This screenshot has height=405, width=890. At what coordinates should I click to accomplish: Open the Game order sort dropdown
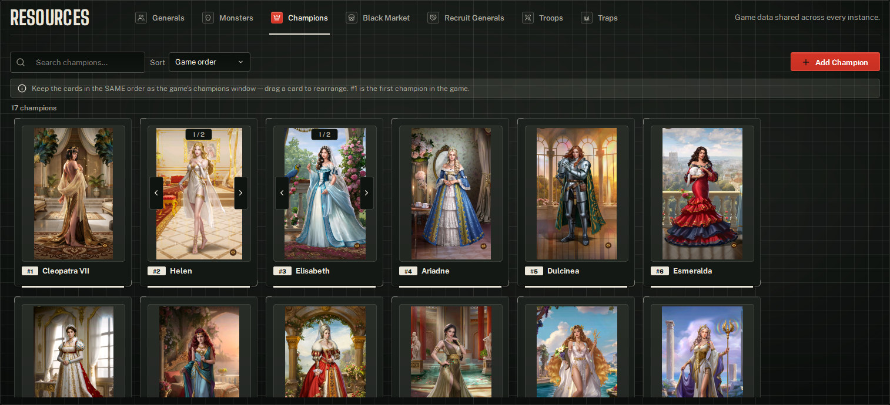coord(209,62)
